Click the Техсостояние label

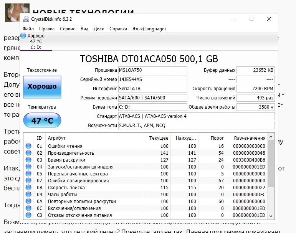[42, 70]
